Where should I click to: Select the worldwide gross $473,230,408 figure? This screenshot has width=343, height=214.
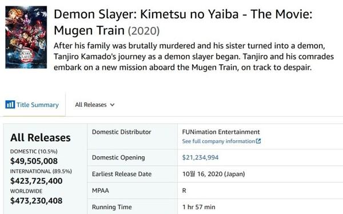(37, 201)
